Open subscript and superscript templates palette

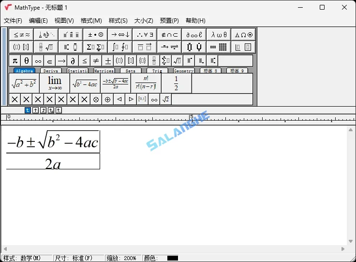coord(71,47)
